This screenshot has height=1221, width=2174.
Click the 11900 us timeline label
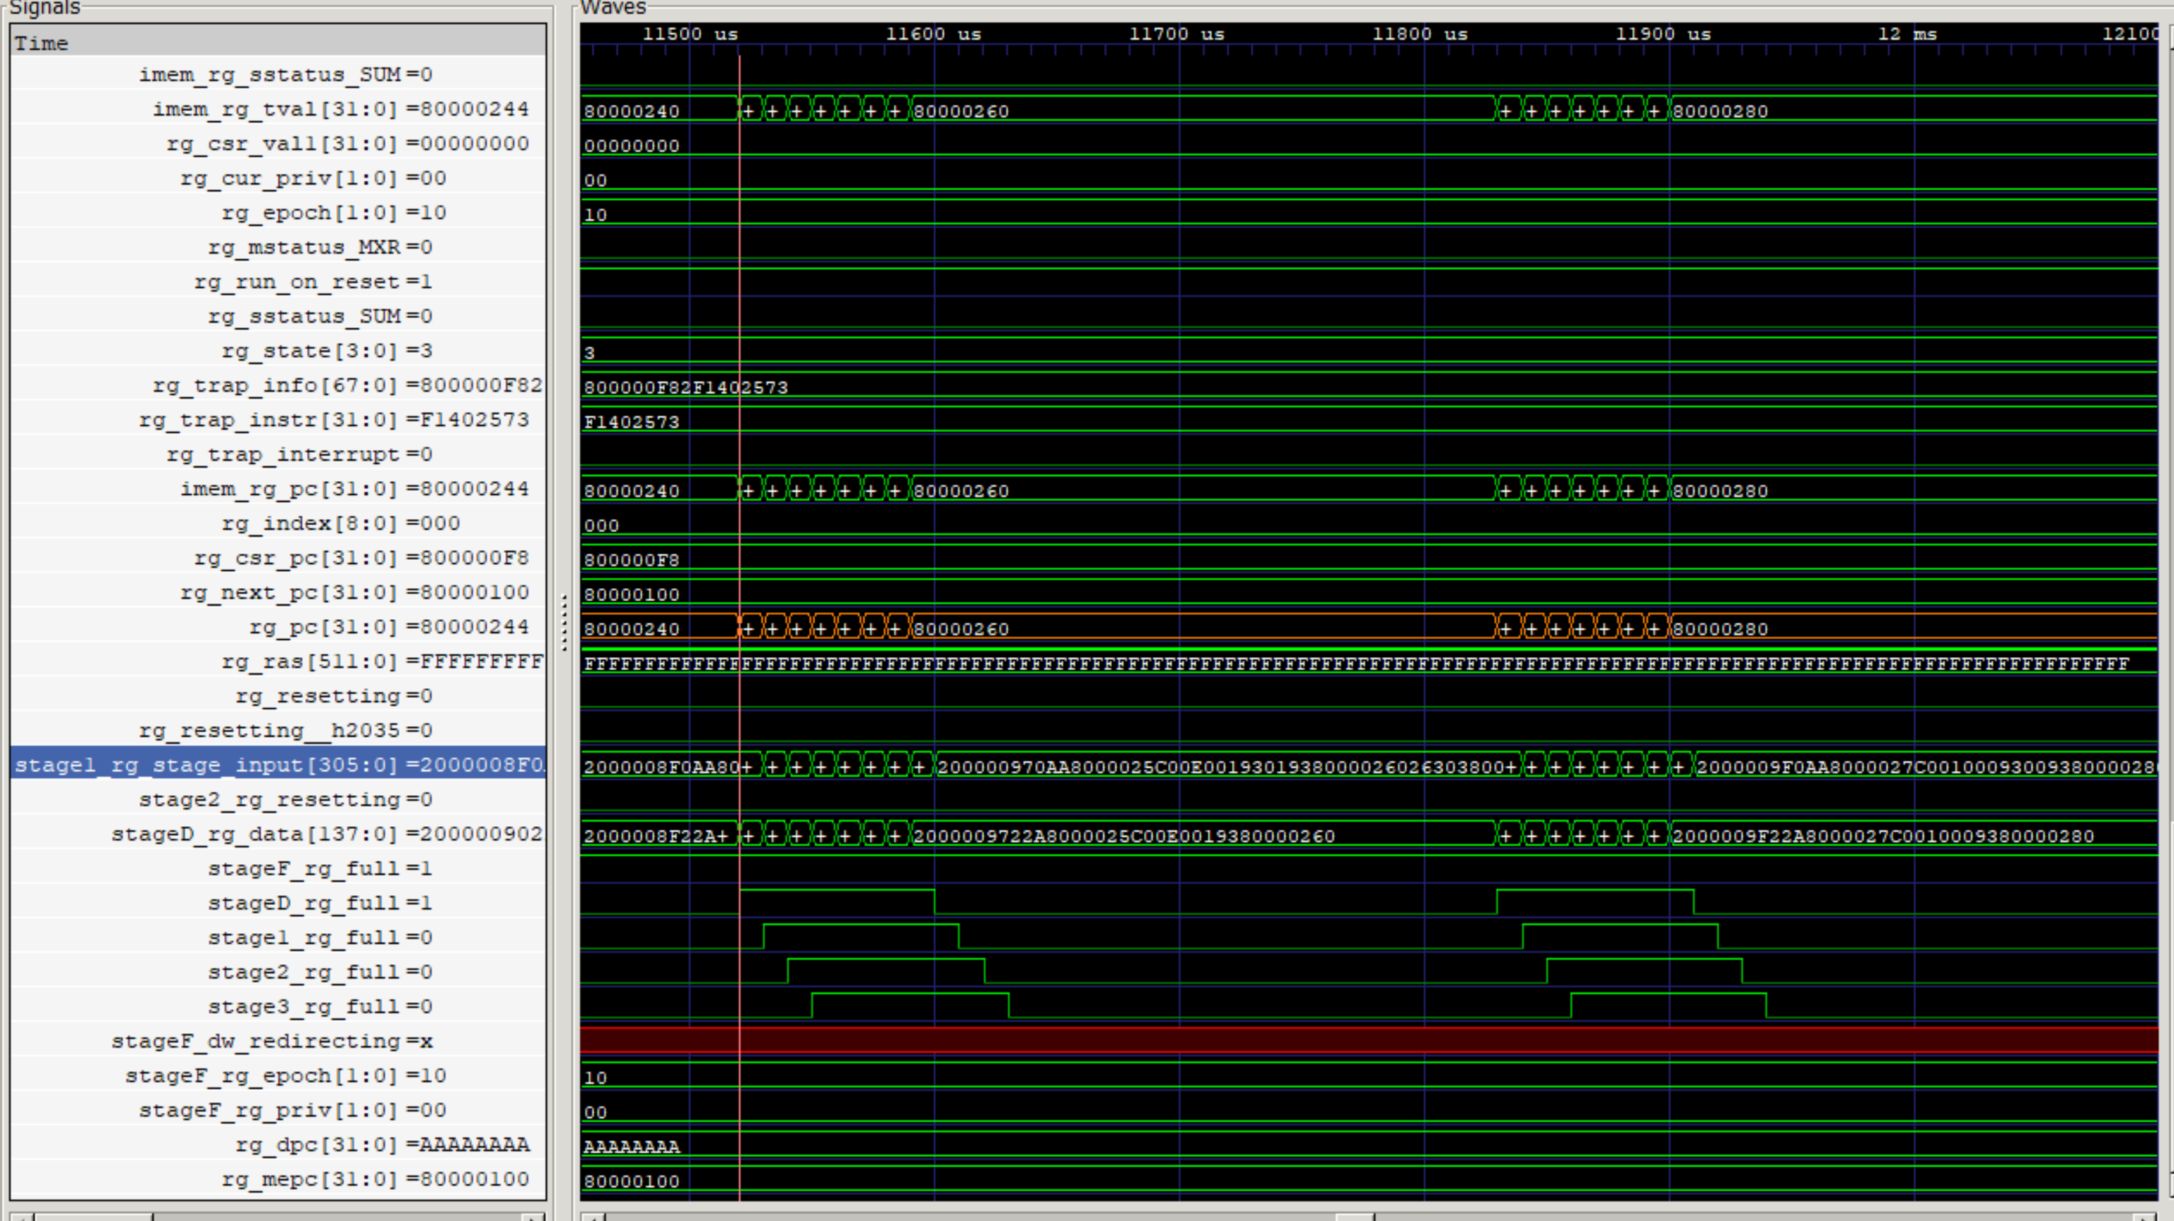[1663, 35]
